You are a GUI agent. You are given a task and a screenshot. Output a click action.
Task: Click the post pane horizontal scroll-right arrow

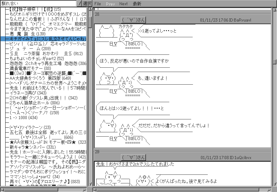pyautogui.click(x=269, y=189)
